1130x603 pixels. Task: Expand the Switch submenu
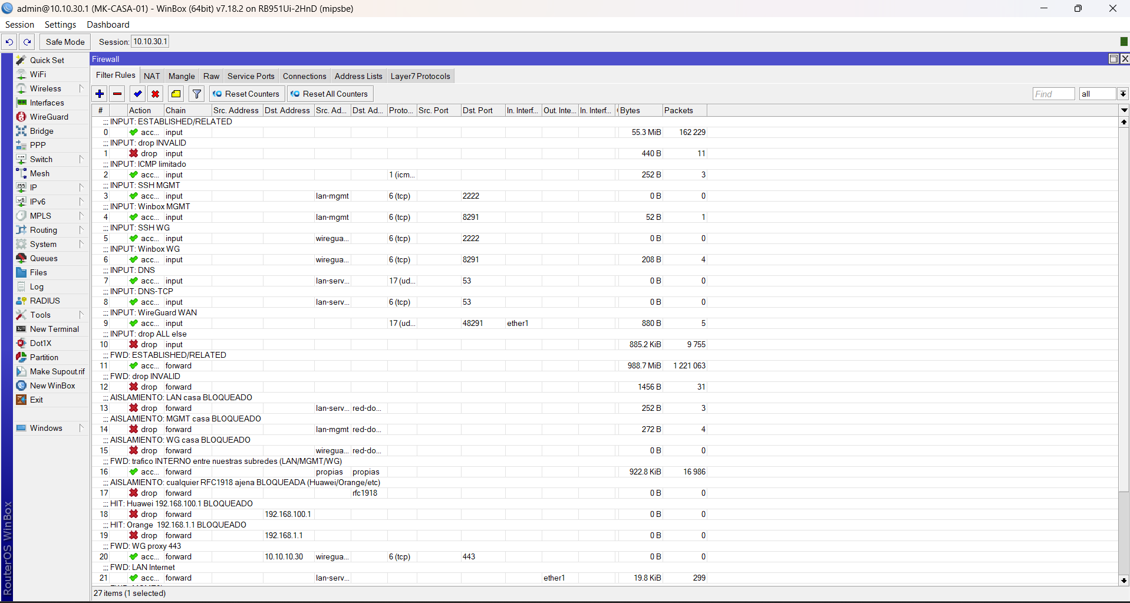(81, 159)
